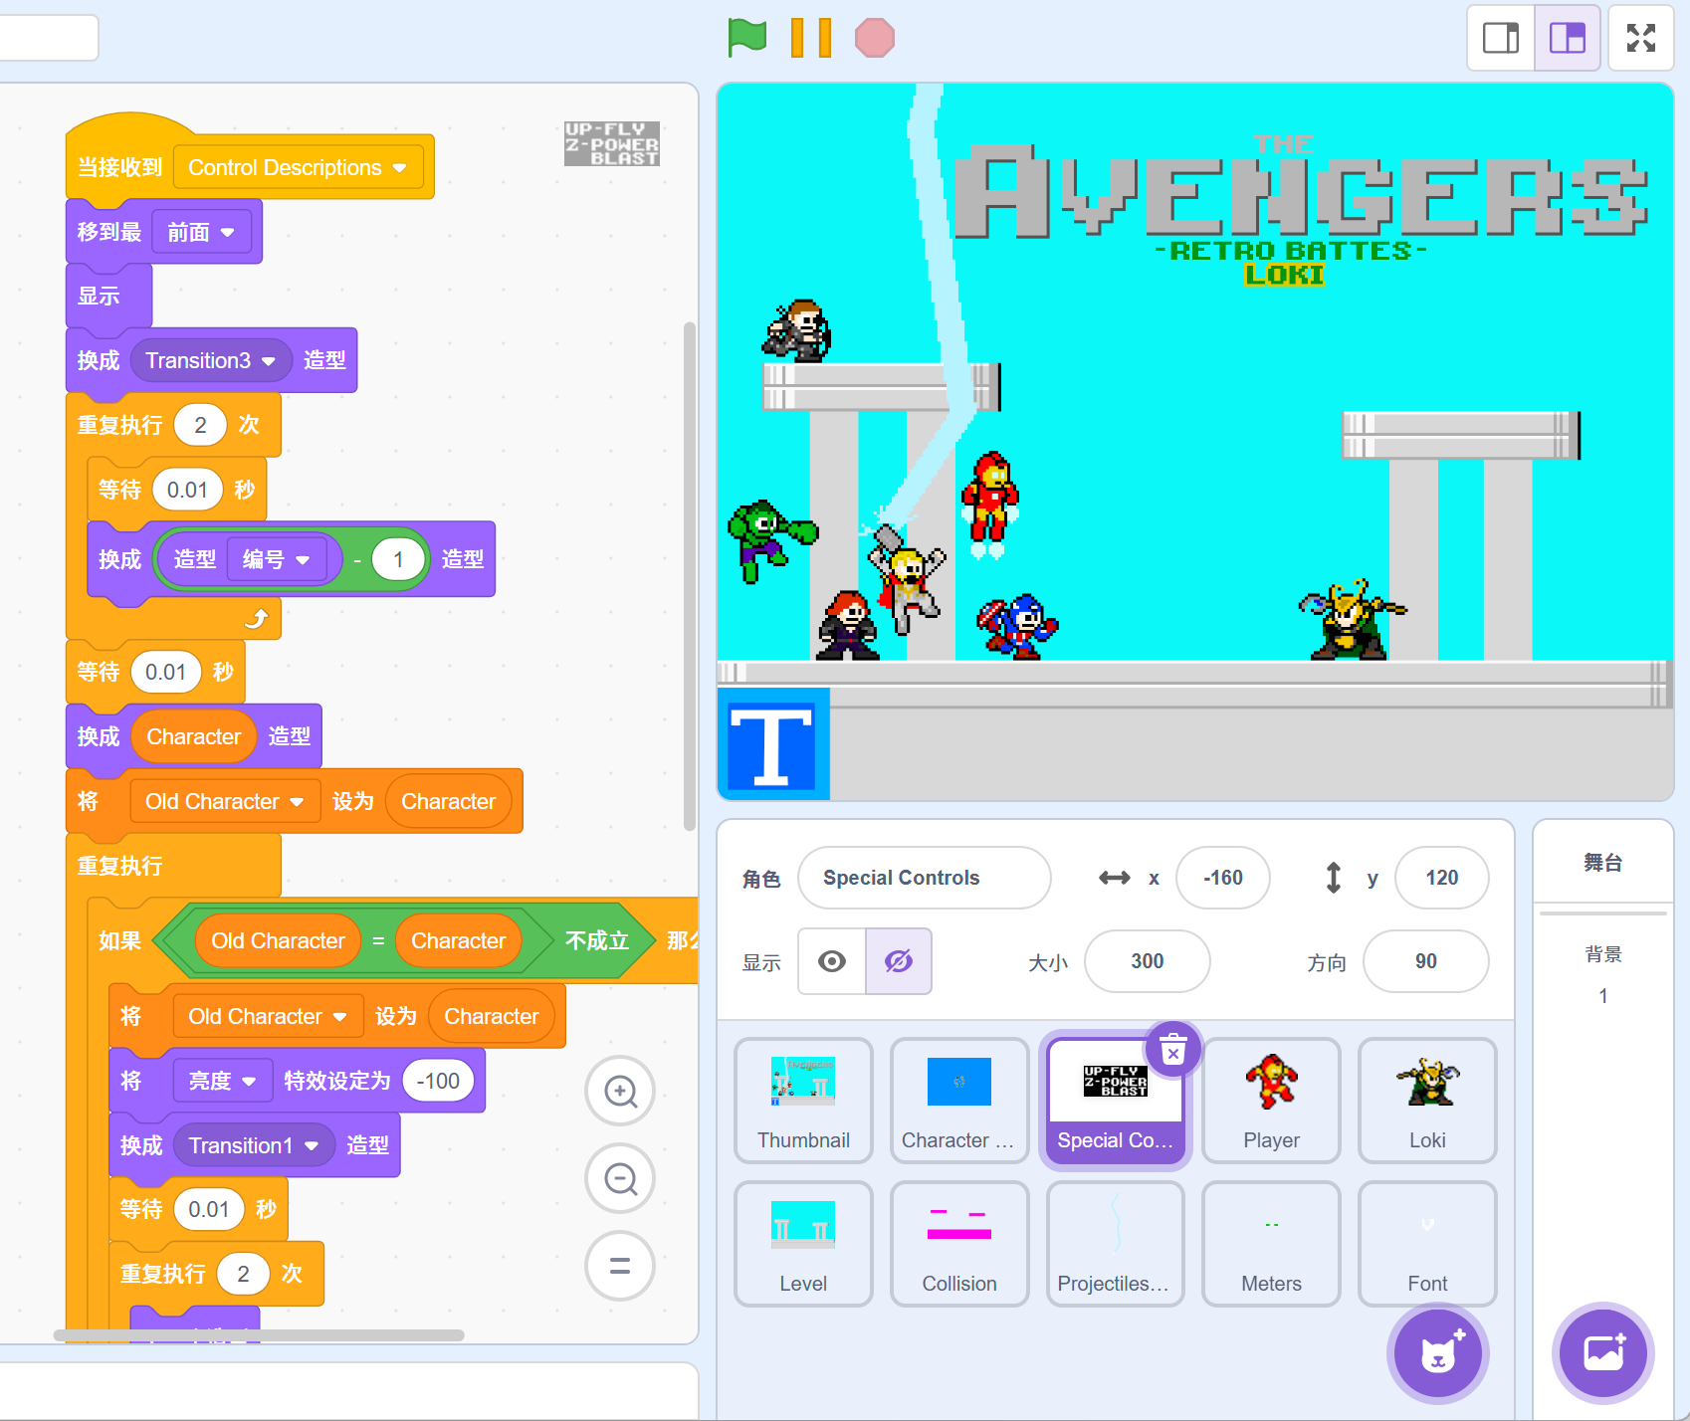The image size is (1690, 1421).
Task: Pause the project with the pause icon
Action: point(810,38)
